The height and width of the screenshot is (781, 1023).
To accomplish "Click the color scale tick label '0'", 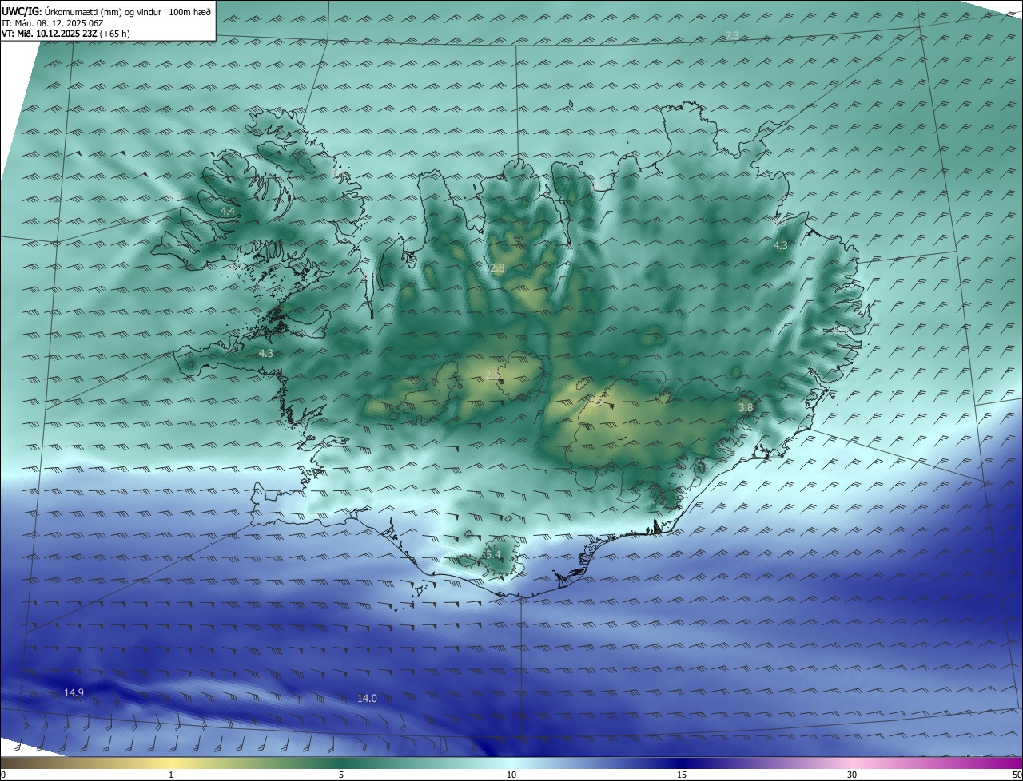I will click(x=3, y=775).
